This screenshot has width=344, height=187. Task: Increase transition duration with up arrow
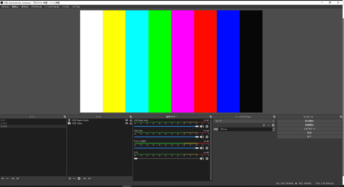(x=274, y=128)
